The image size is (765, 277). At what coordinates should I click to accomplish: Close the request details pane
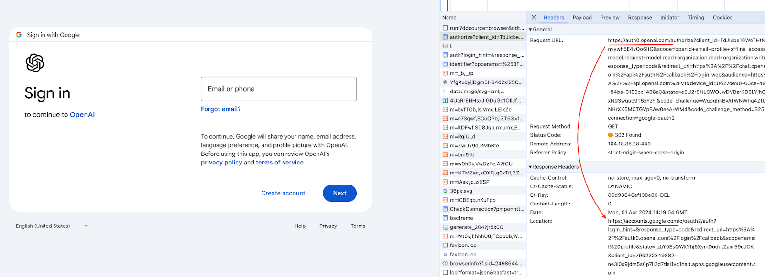point(534,17)
